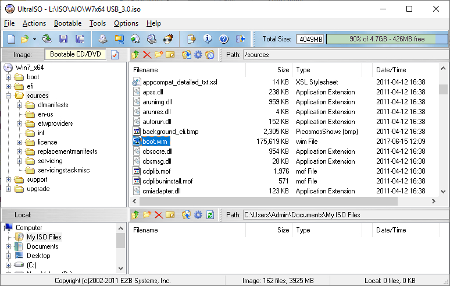Click the gear Properties icon in the image pane
The width and height of the screenshot is (450, 286).
coord(198,54)
